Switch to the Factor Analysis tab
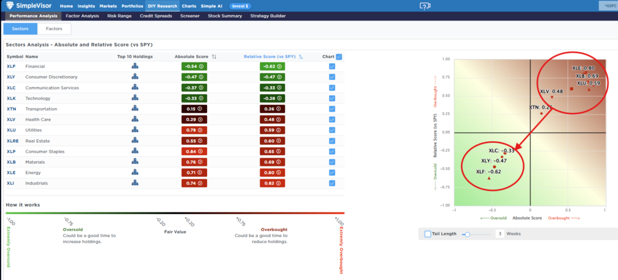Viewport: 618px width, 280px height. point(81,16)
